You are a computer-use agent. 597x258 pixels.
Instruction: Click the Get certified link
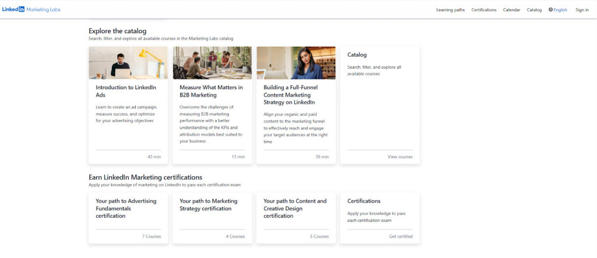(401, 236)
